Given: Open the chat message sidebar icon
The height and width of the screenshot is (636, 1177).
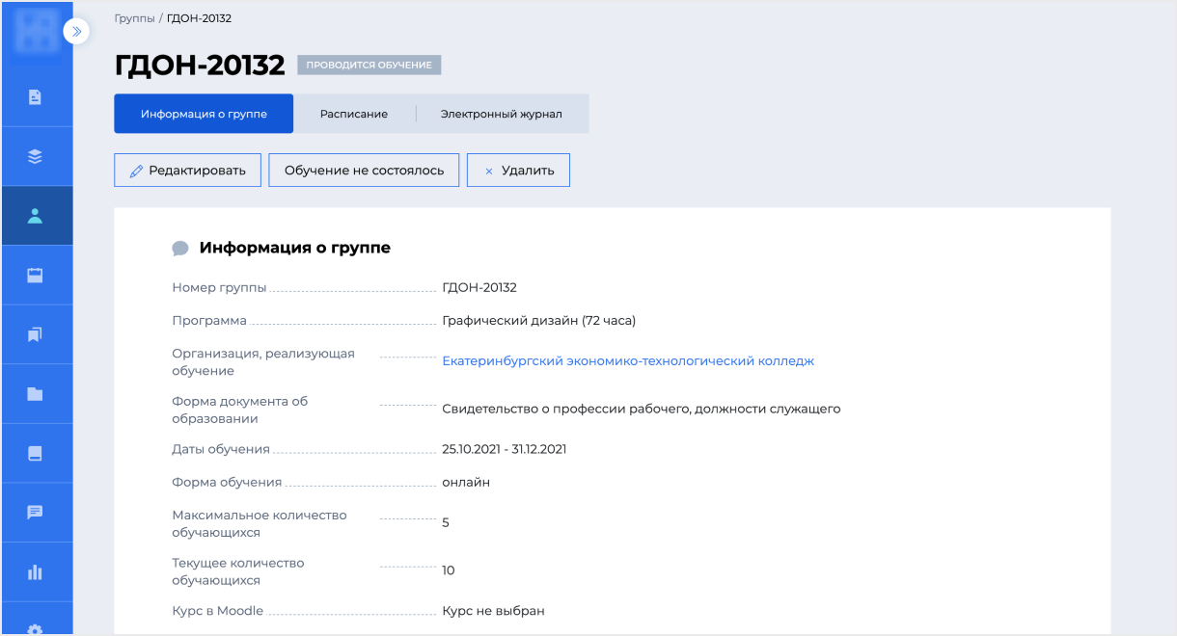Looking at the screenshot, I should tap(36, 513).
